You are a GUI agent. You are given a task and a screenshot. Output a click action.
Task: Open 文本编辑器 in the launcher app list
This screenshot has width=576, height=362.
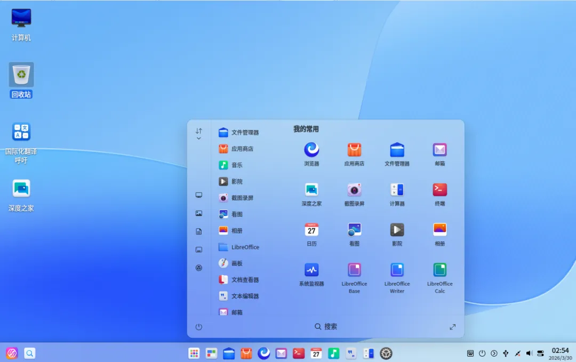(x=239, y=296)
